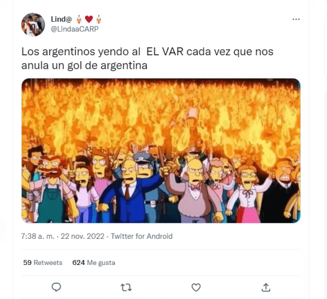This screenshot has width=327, height=299.
Task: Open the three-dot more options menu
Action: pyautogui.click(x=296, y=19)
